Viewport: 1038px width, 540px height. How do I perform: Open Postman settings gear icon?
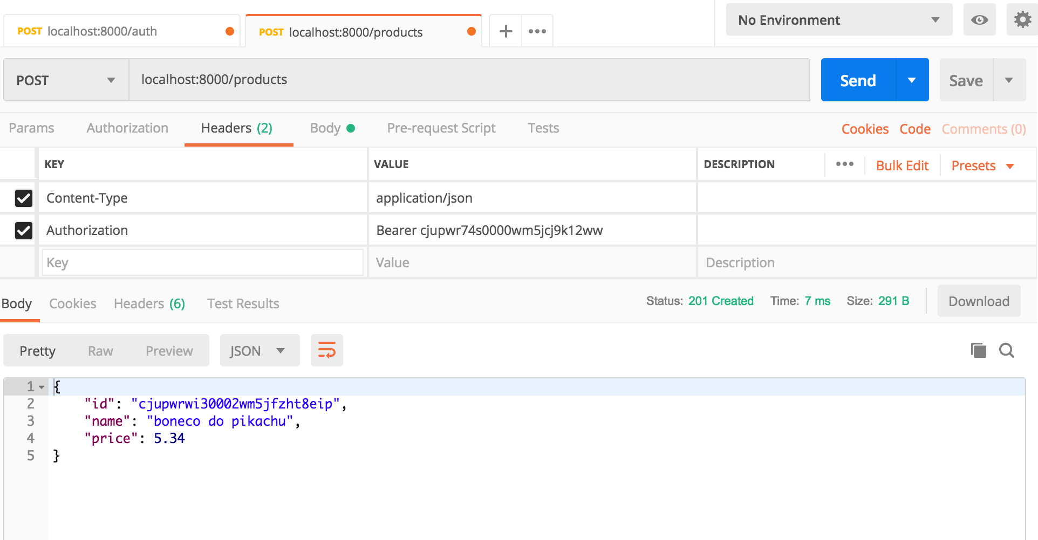1022,20
